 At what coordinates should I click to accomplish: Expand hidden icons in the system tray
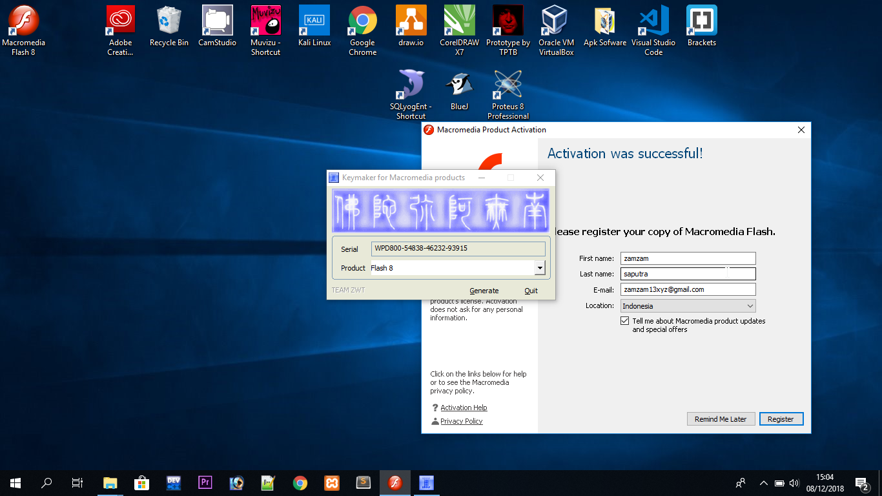(763, 482)
